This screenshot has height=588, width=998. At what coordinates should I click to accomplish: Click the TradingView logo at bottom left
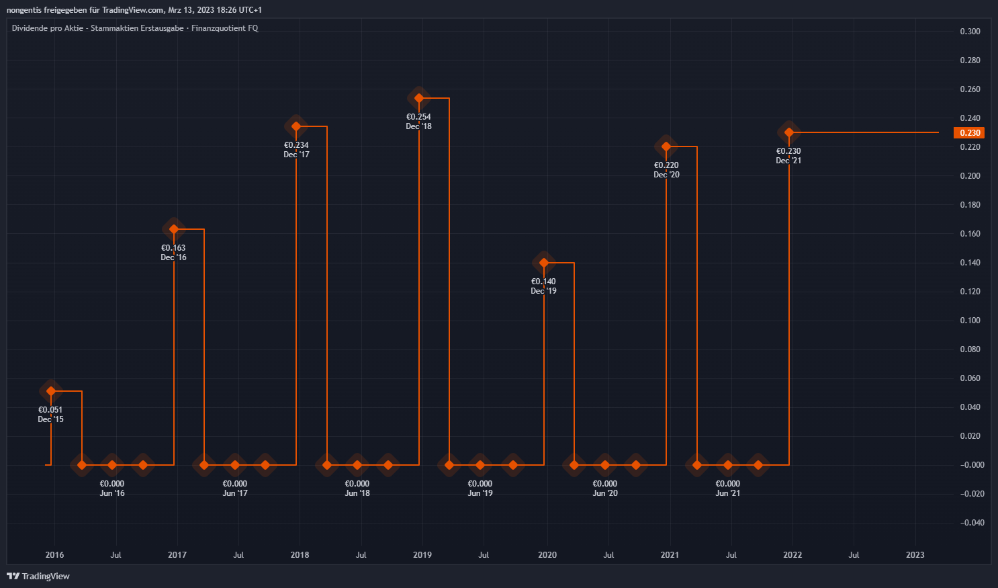(x=38, y=576)
